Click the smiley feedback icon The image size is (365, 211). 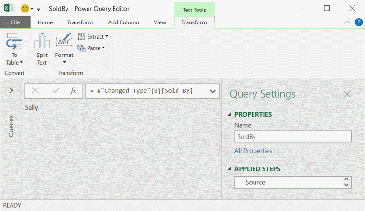(25, 9)
